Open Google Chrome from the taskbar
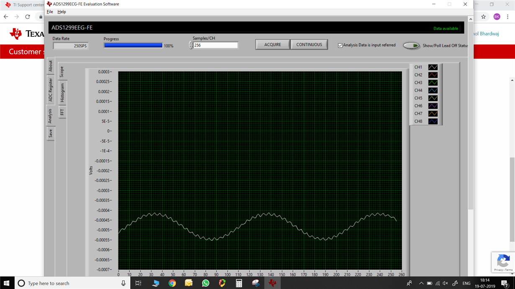Viewport: 515px width, 289px height. click(172, 283)
